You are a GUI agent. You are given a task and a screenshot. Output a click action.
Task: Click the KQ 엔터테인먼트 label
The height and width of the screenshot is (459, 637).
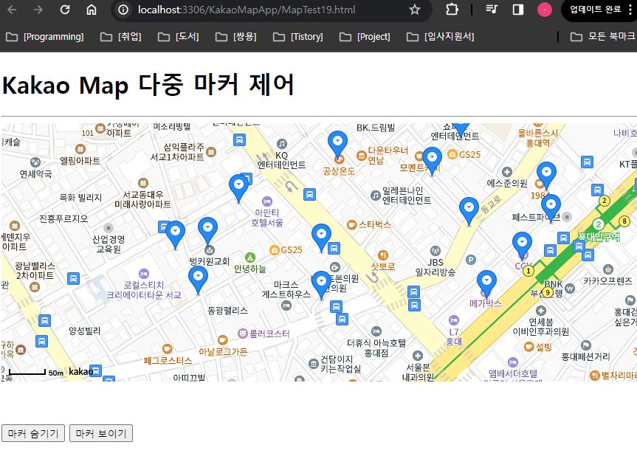(x=281, y=160)
